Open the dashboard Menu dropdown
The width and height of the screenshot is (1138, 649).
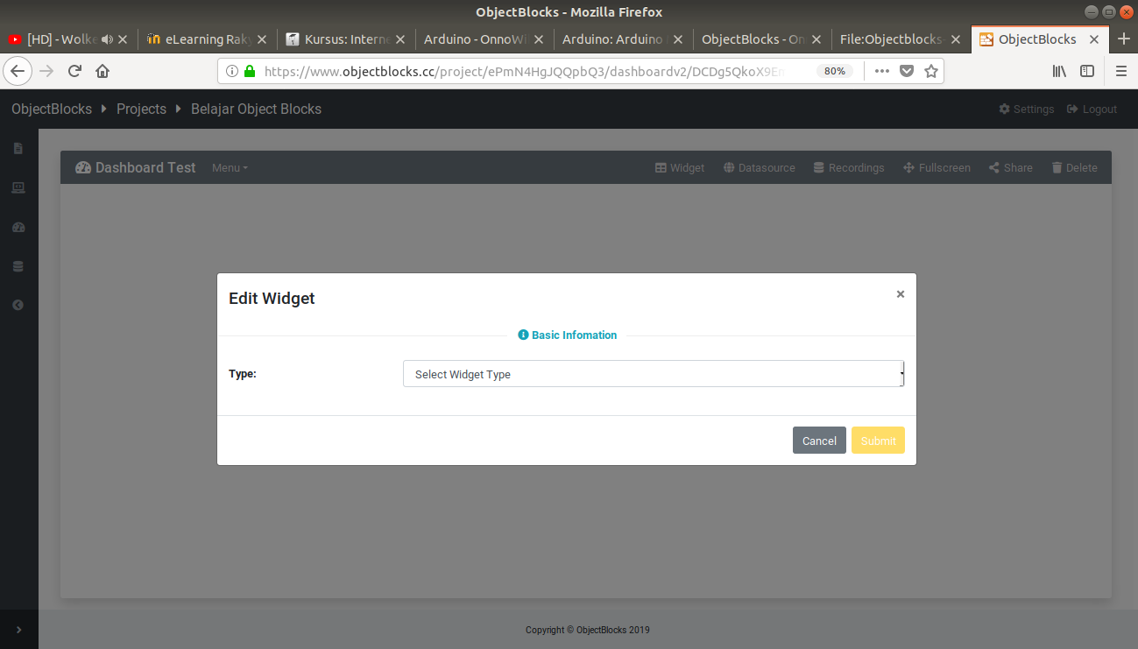[x=230, y=168]
